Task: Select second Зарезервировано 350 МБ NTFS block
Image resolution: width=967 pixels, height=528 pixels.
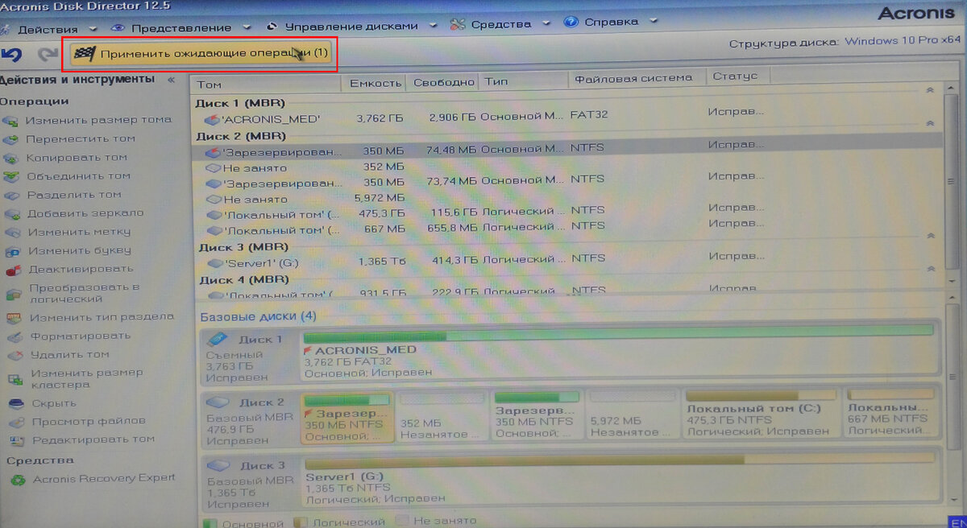Action: 537,416
